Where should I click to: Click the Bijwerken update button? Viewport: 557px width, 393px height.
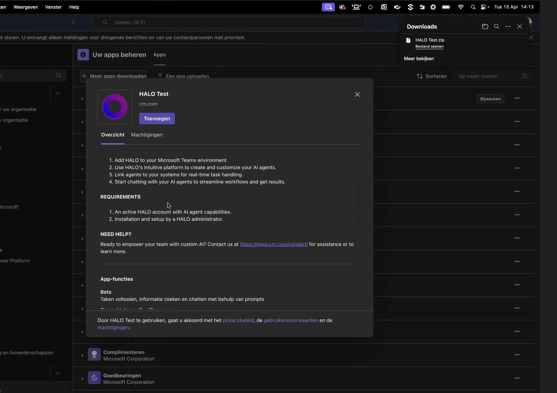pos(490,99)
